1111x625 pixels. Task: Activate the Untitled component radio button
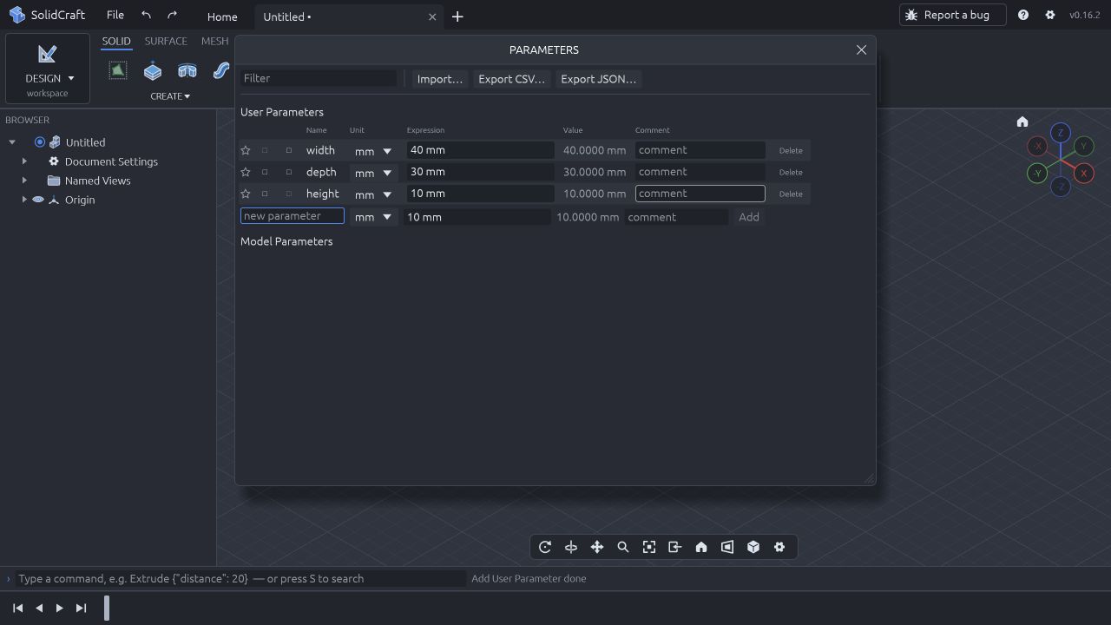40,142
